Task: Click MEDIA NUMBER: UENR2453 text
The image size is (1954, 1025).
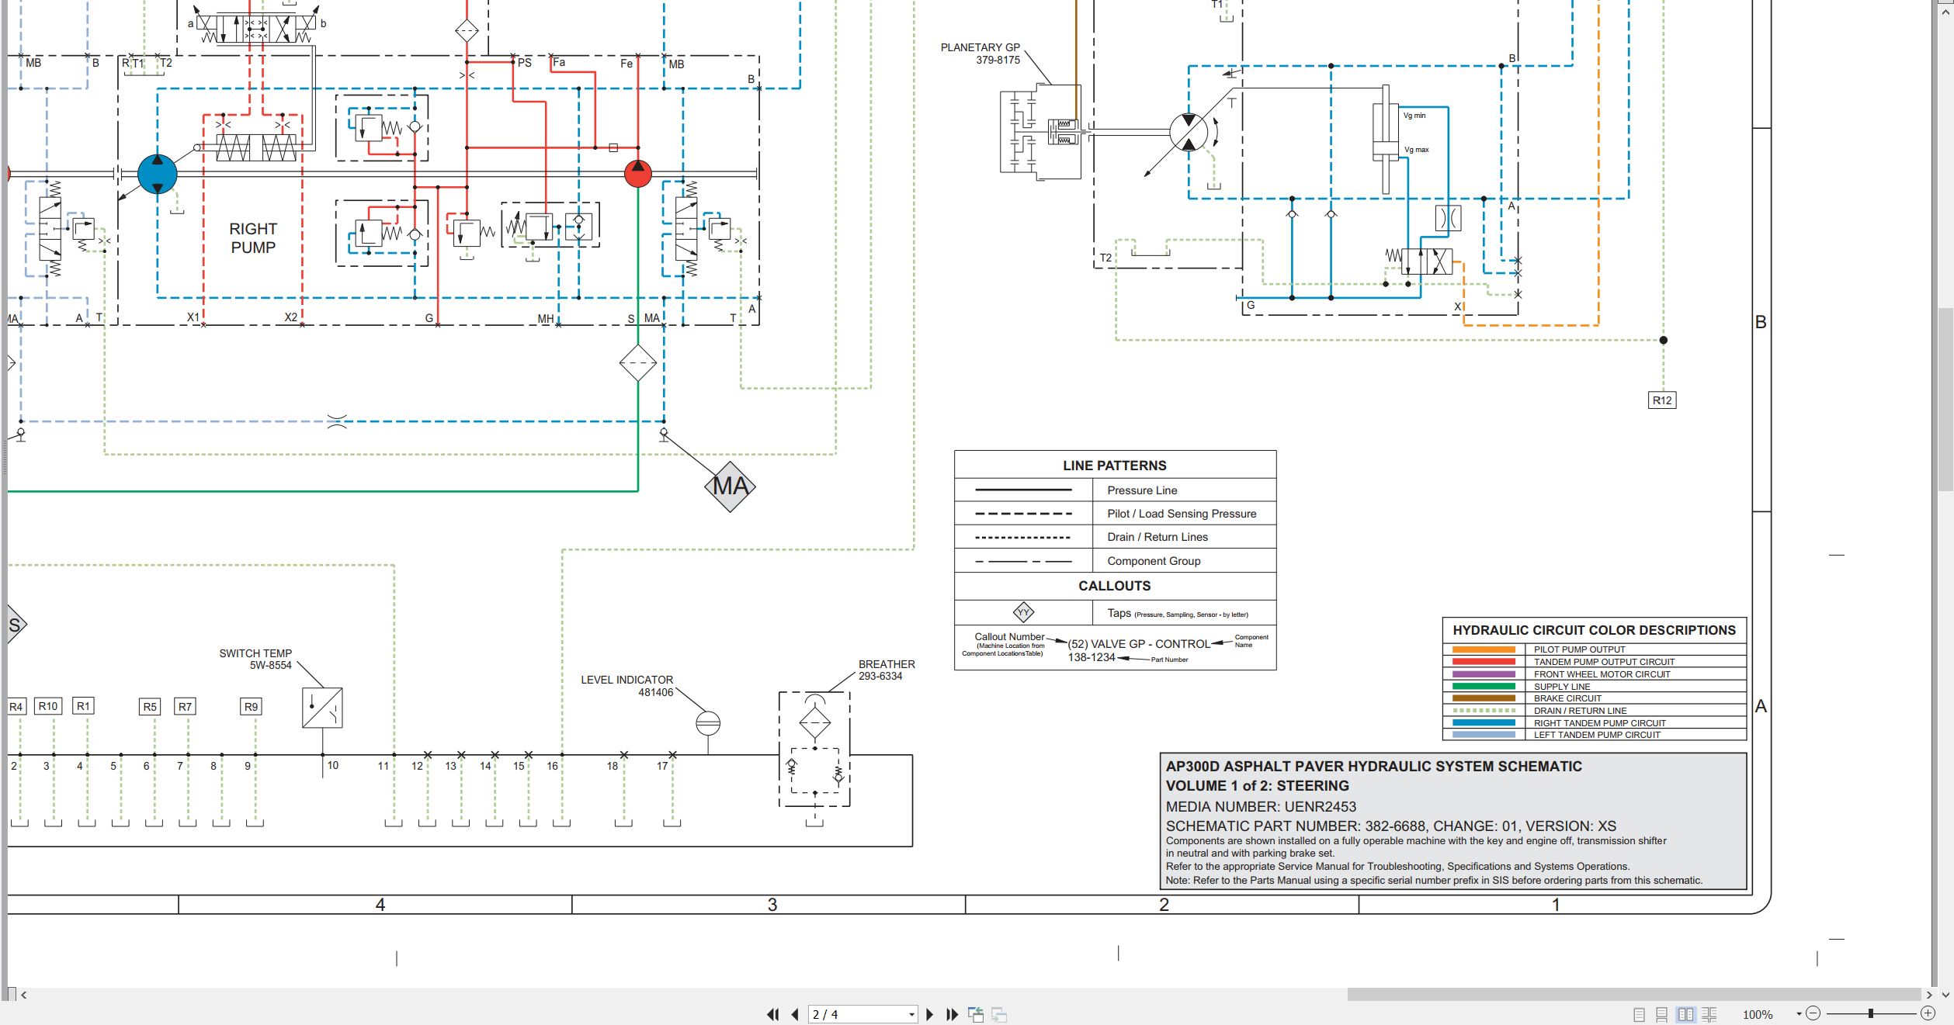Action: [1261, 807]
